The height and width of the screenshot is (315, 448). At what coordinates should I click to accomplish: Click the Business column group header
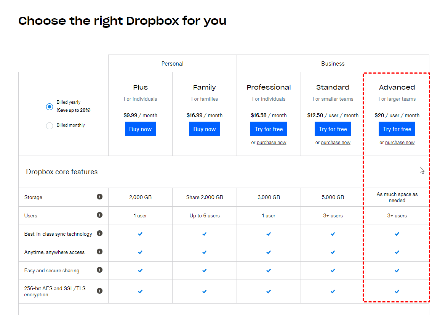[x=333, y=64]
